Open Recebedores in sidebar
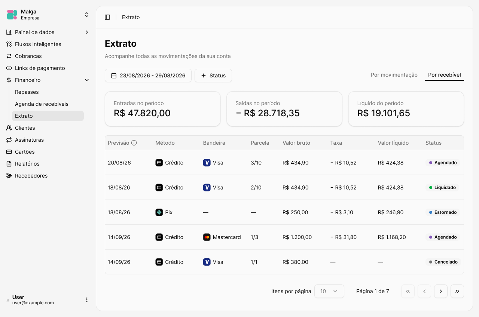 (x=48, y=176)
